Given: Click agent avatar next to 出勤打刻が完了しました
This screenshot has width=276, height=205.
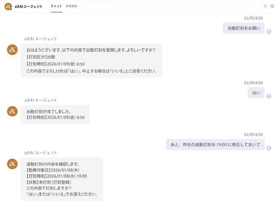Looking at the screenshot, I should [12, 111].
